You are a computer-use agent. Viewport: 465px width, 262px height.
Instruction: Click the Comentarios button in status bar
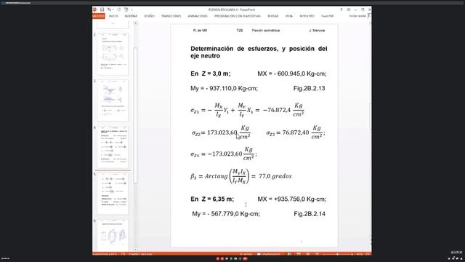pyautogui.click(x=269, y=254)
